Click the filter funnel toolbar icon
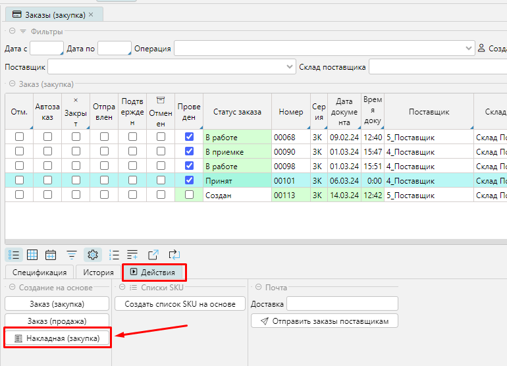Screen dimensions: 507x366 click(72, 255)
